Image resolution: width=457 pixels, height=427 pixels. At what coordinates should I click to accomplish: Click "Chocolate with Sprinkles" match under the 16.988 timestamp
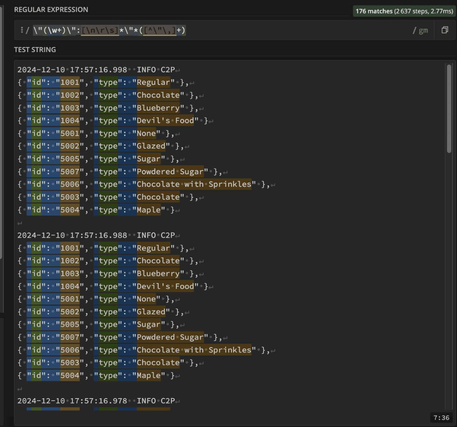click(x=194, y=350)
